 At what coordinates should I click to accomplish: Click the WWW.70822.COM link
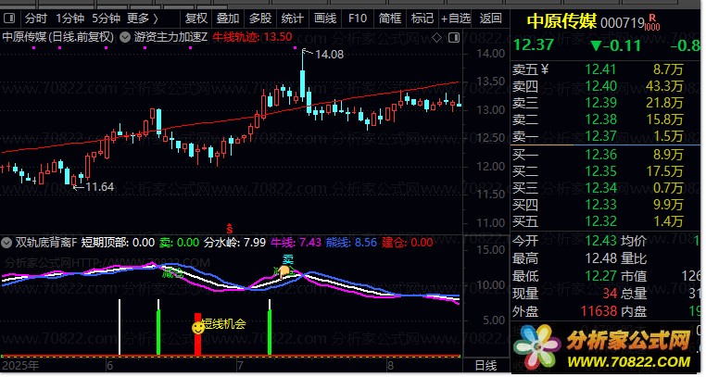[628, 362]
